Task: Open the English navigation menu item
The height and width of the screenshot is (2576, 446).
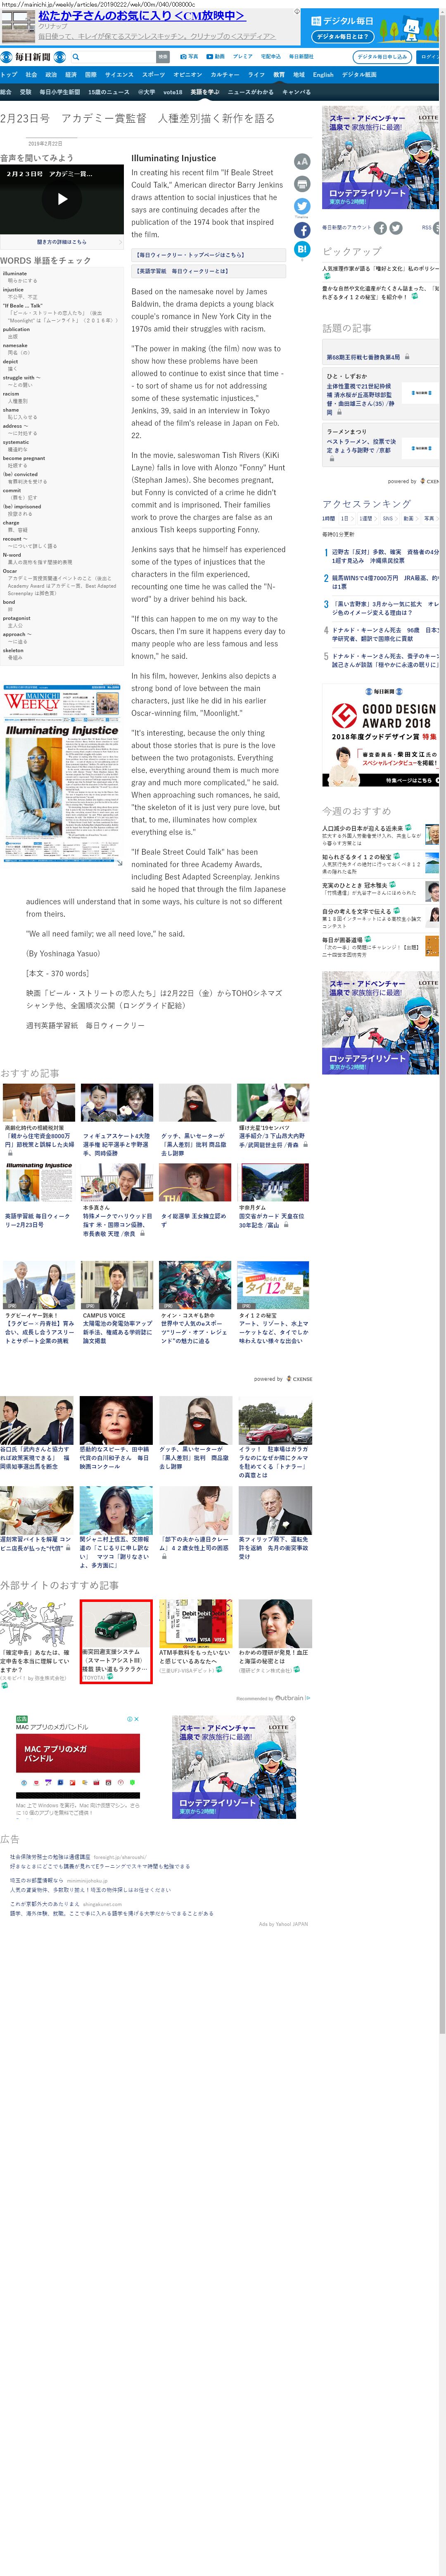Action: point(323,74)
